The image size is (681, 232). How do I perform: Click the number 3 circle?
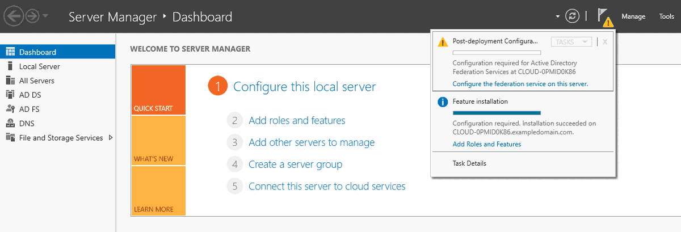tap(233, 142)
